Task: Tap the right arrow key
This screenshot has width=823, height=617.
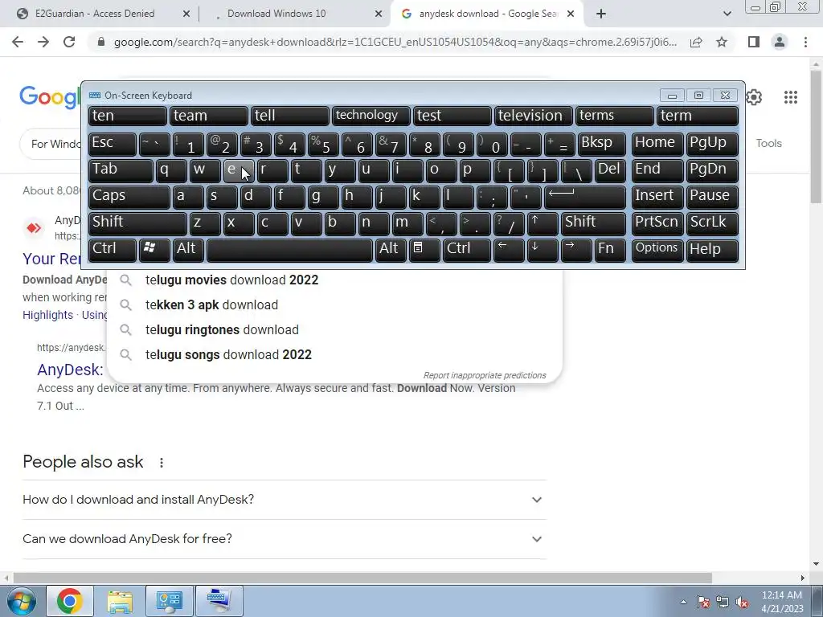Action: point(576,249)
